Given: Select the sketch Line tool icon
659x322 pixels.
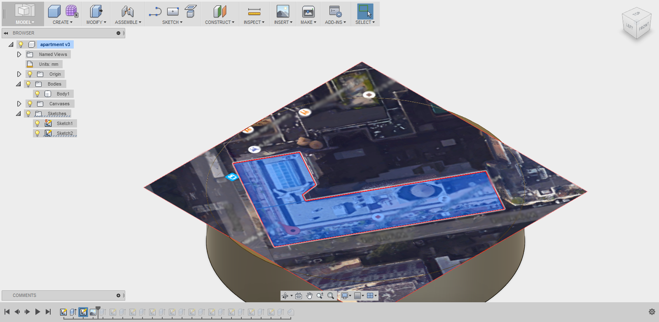Looking at the screenshot, I should pos(155,12).
